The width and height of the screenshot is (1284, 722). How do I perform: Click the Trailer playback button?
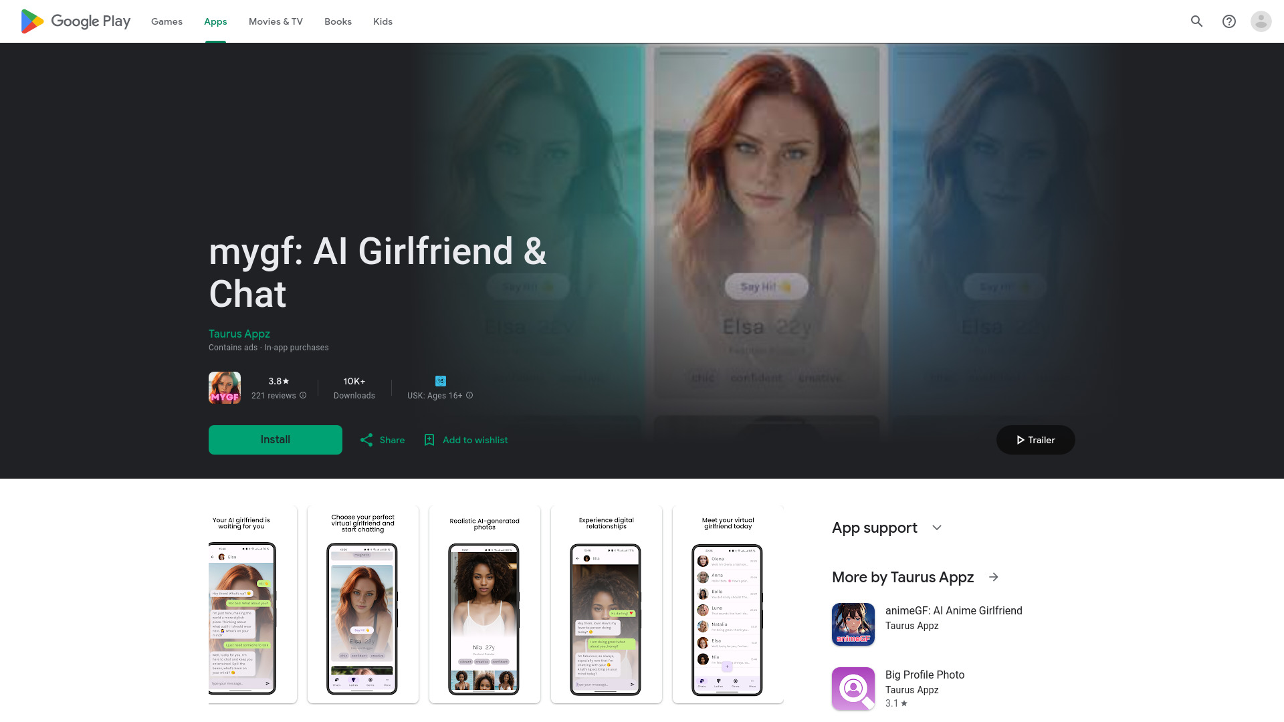1035,440
